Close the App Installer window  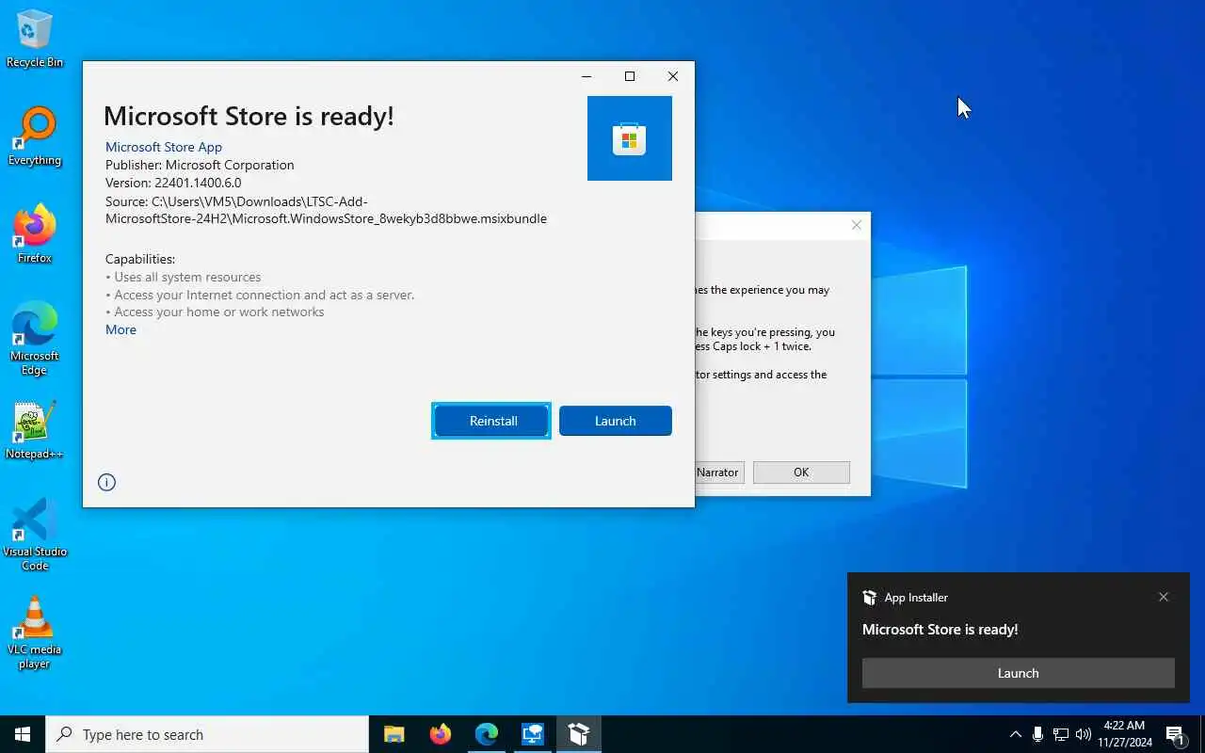(673, 76)
